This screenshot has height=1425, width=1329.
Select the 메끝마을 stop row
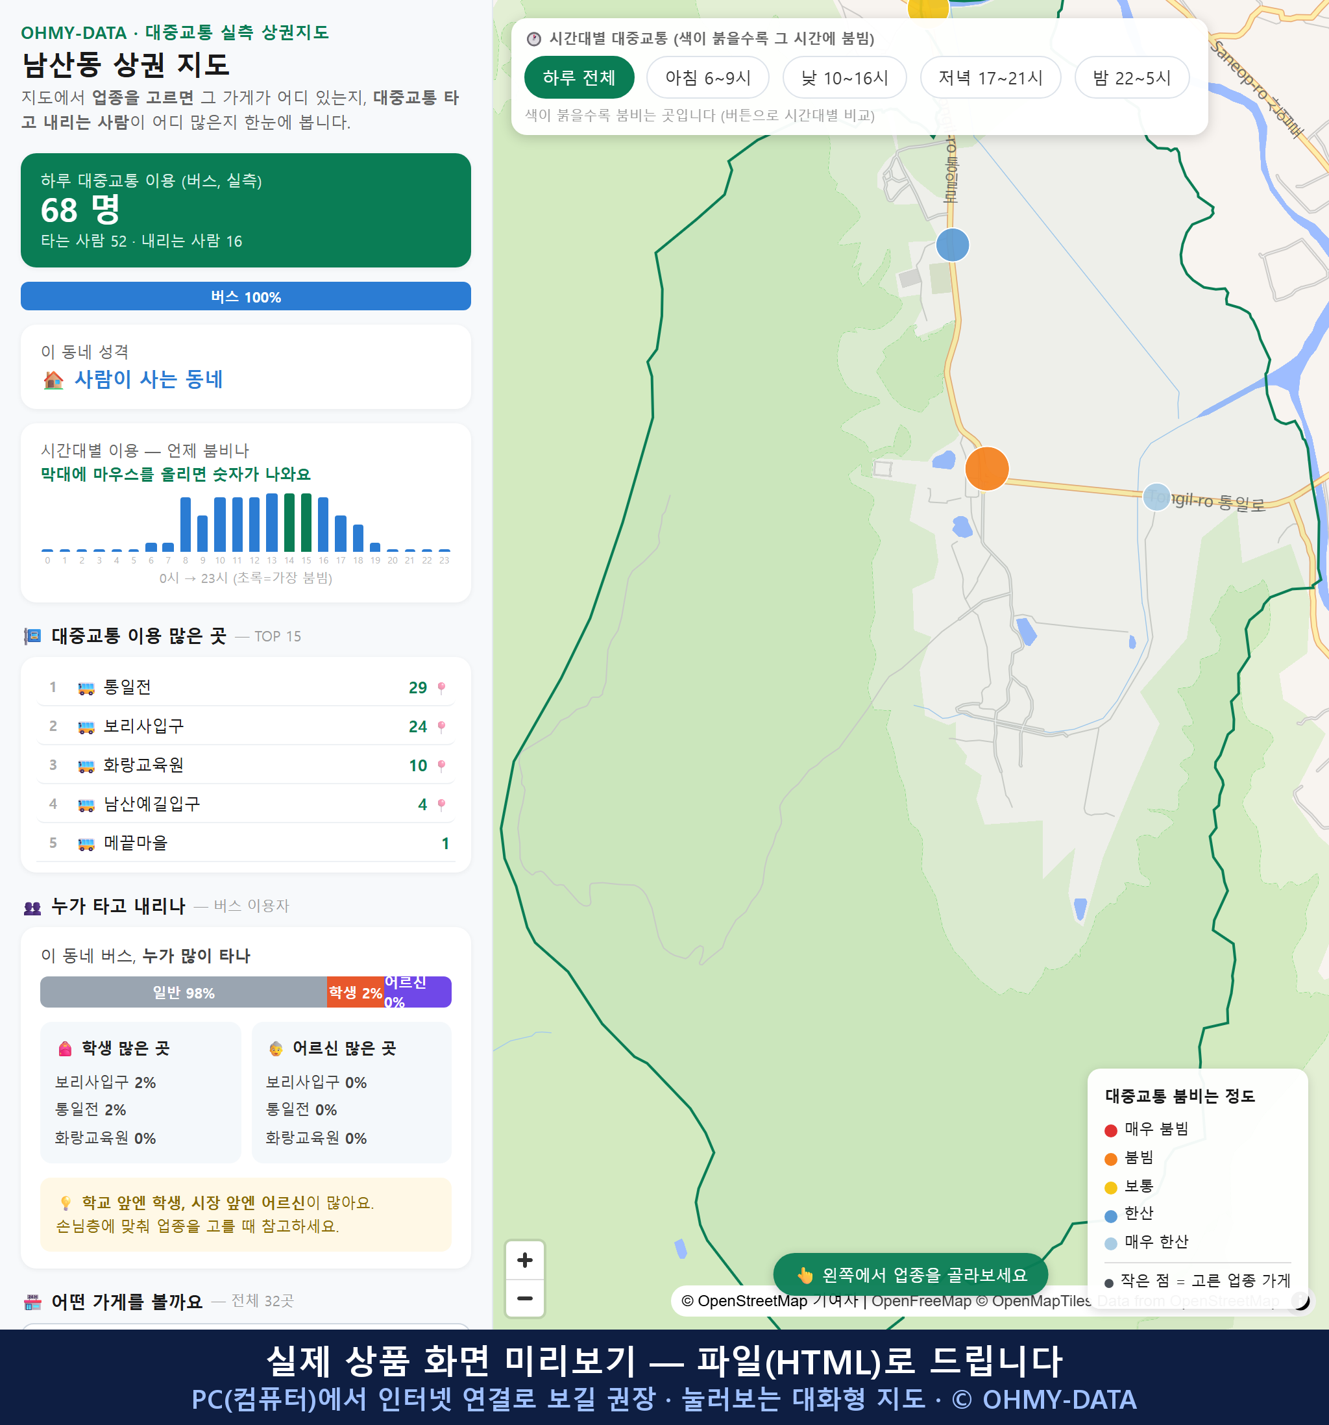pyautogui.click(x=246, y=842)
